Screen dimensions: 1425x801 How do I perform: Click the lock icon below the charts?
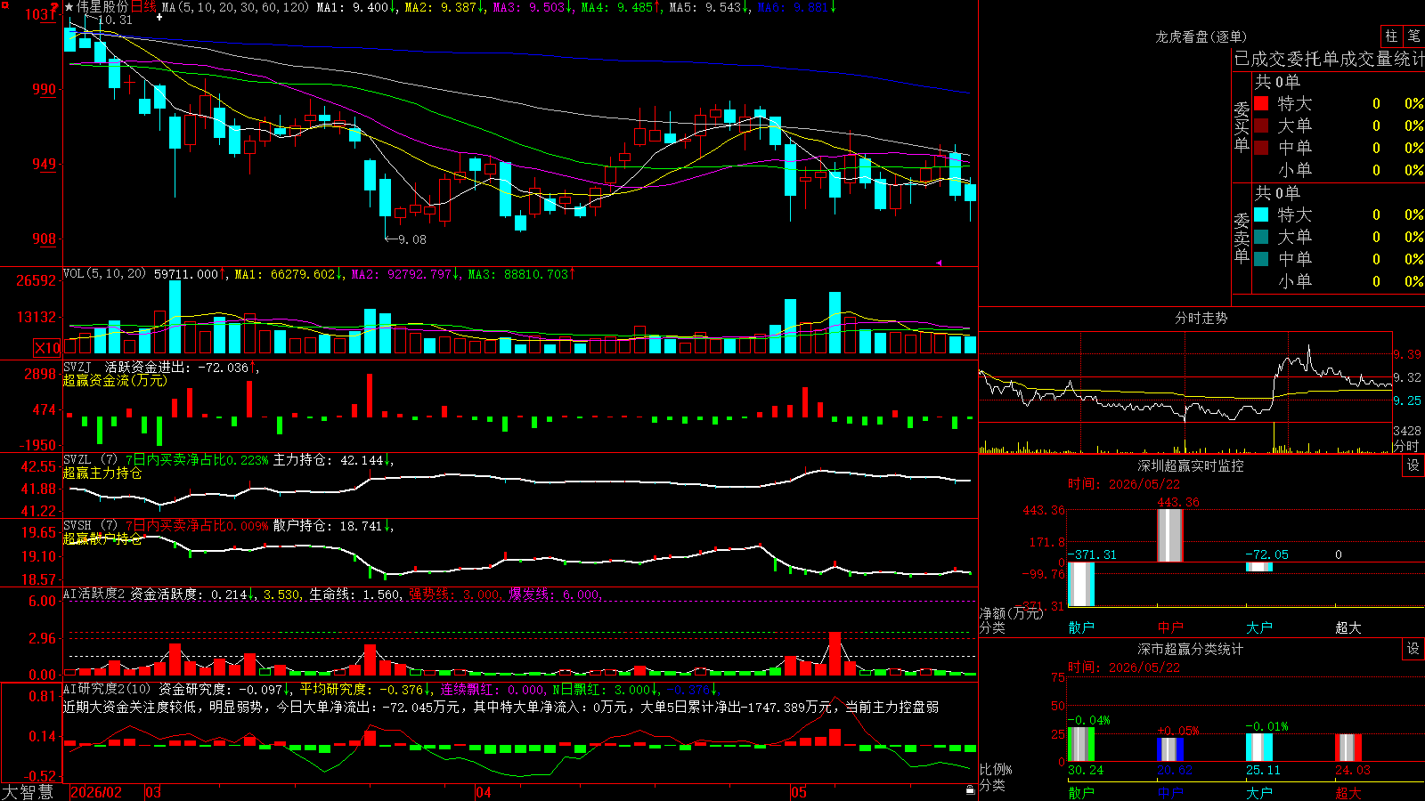(971, 790)
